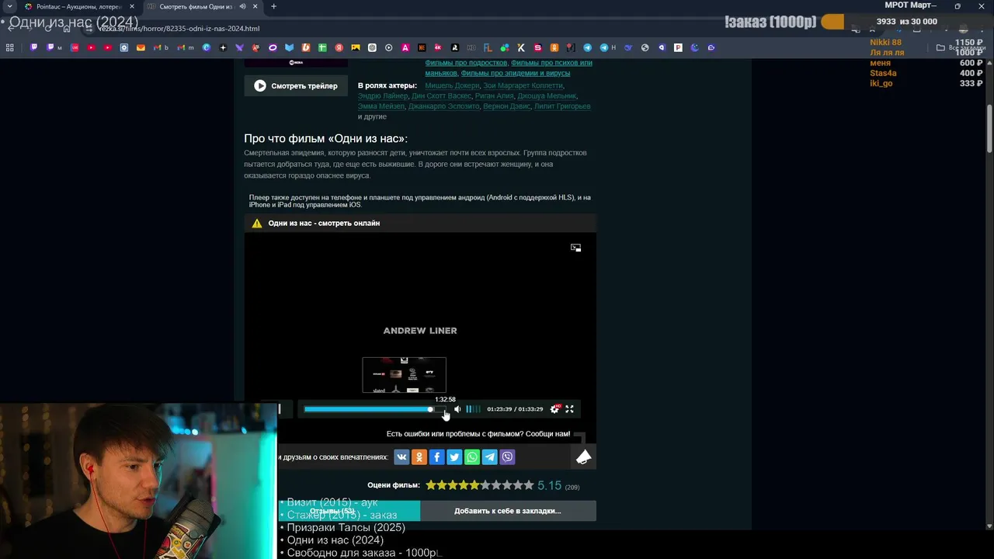Share the film via WhatsApp
This screenshot has height=559, width=994.
[x=472, y=457]
